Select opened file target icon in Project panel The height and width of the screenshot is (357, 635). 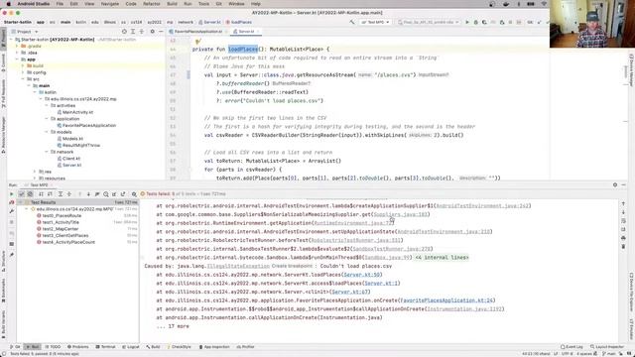[x=124, y=32]
